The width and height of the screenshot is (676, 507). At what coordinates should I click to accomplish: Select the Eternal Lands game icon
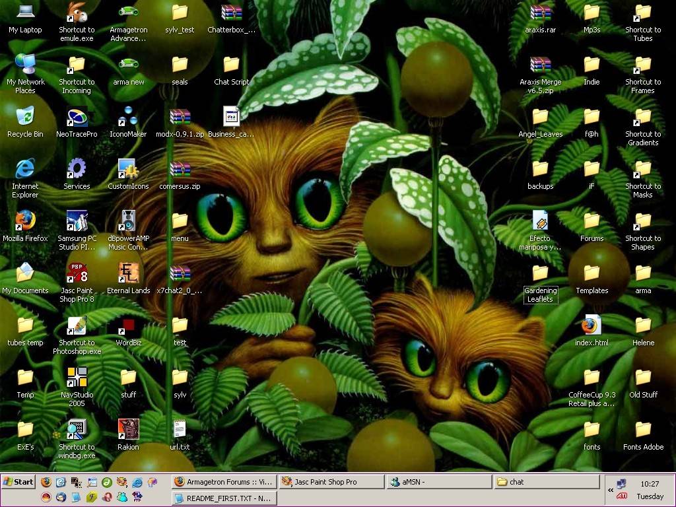[x=128, y=273]
